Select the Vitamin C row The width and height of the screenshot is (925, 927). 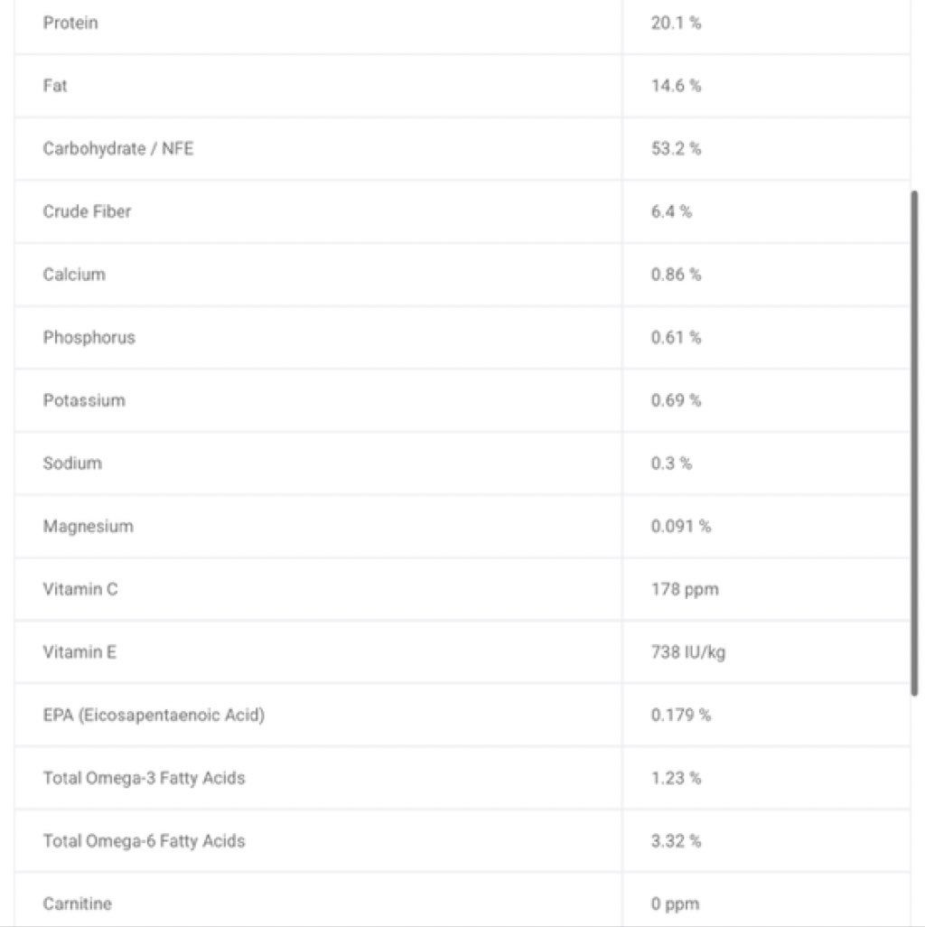coord(462,589)
